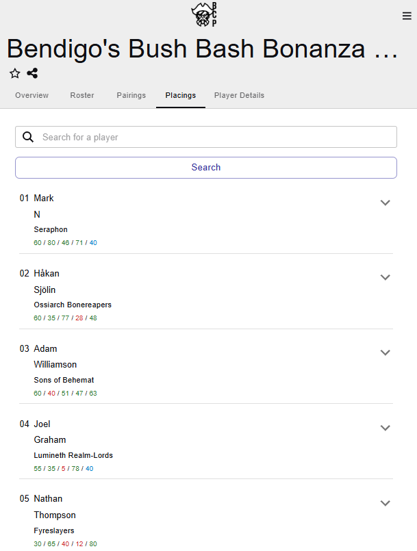The width and height of the screenshot is (417, 551).
Task: Expand Joel Graham's chevron
Action: pyautogui.click(x=385, y=428)
